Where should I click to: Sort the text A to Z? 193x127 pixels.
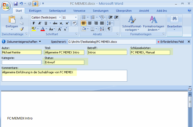102,29
